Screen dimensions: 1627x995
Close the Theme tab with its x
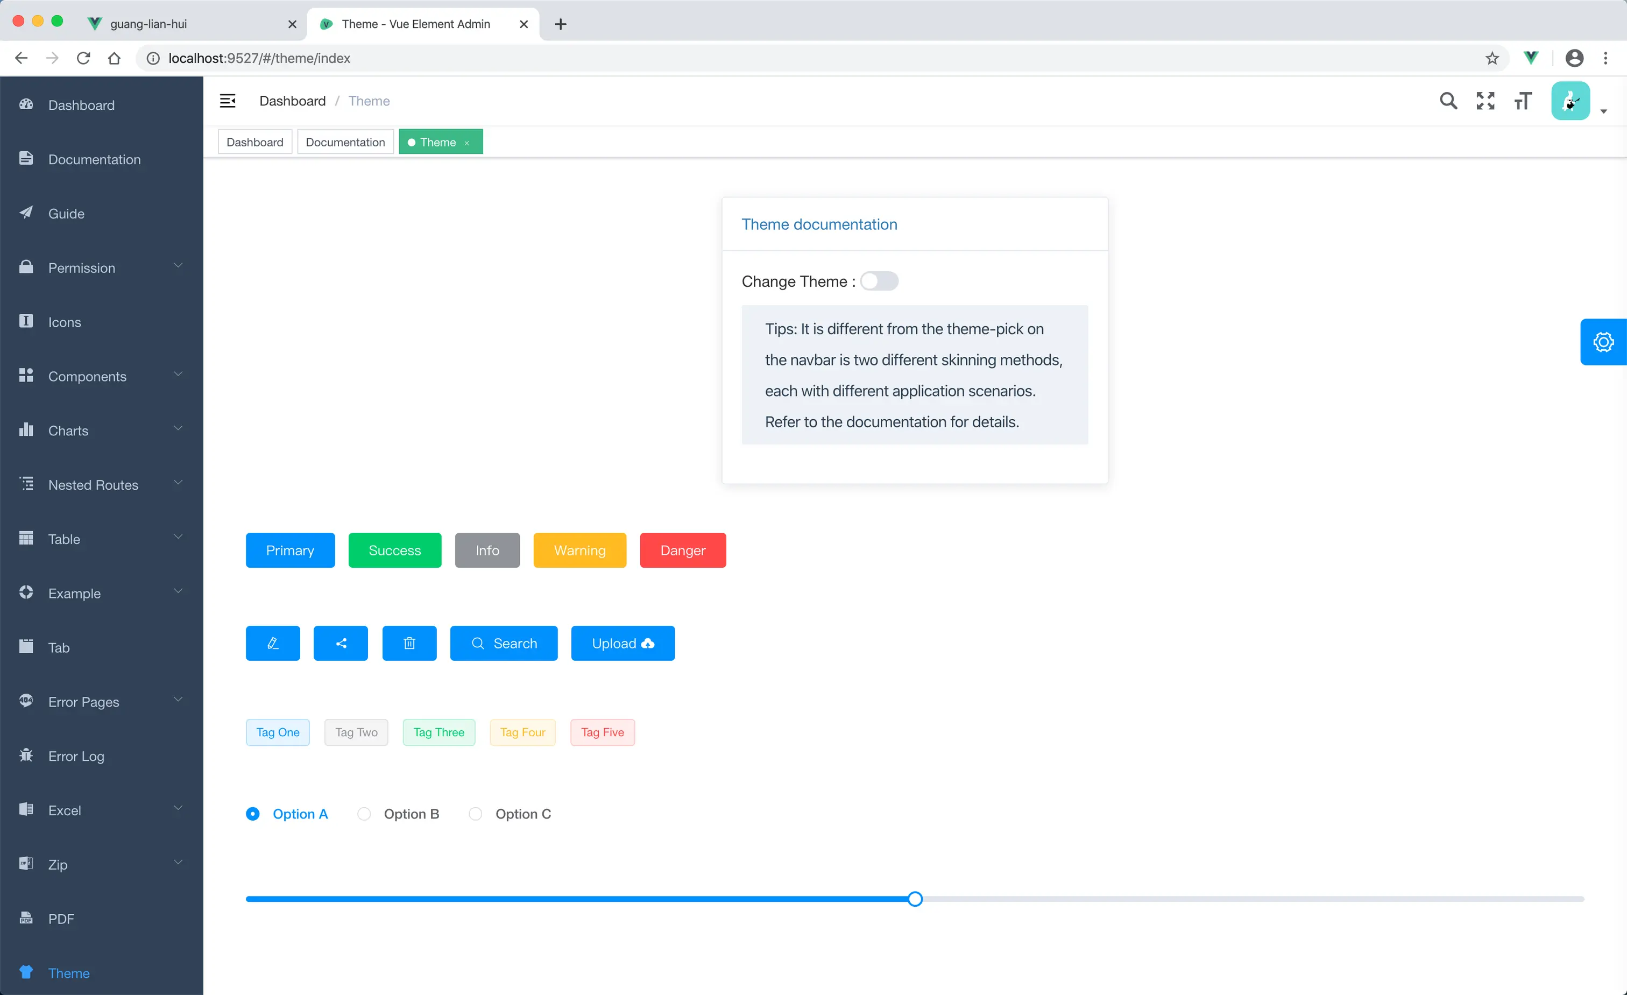coord(468,142)
